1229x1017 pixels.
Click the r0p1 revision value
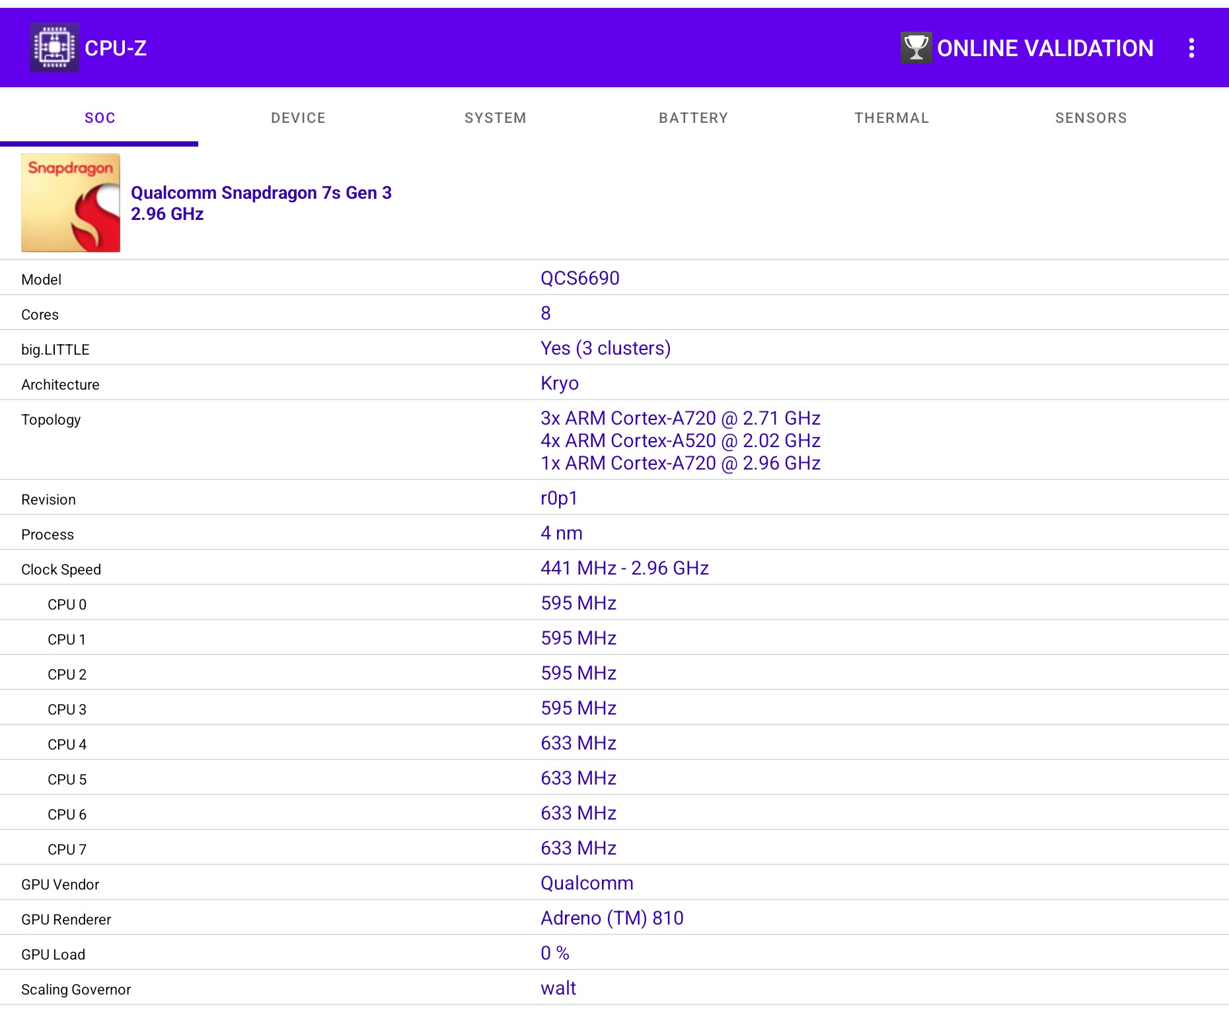pos(559,498)
